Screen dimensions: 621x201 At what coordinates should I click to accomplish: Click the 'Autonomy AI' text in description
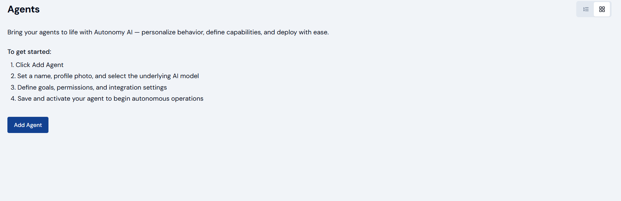click(x=113, y=32)
